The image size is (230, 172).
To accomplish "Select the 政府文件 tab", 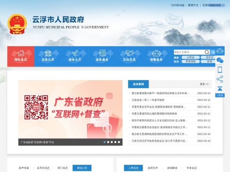I will pos(153,168).
